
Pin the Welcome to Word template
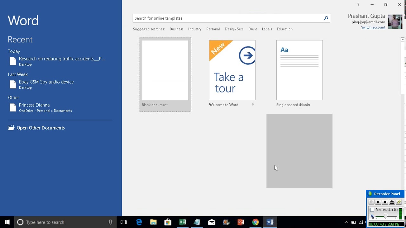click(x=253, y=104)
